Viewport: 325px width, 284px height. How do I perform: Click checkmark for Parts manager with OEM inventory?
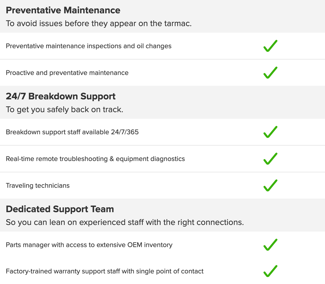(270, 245)
